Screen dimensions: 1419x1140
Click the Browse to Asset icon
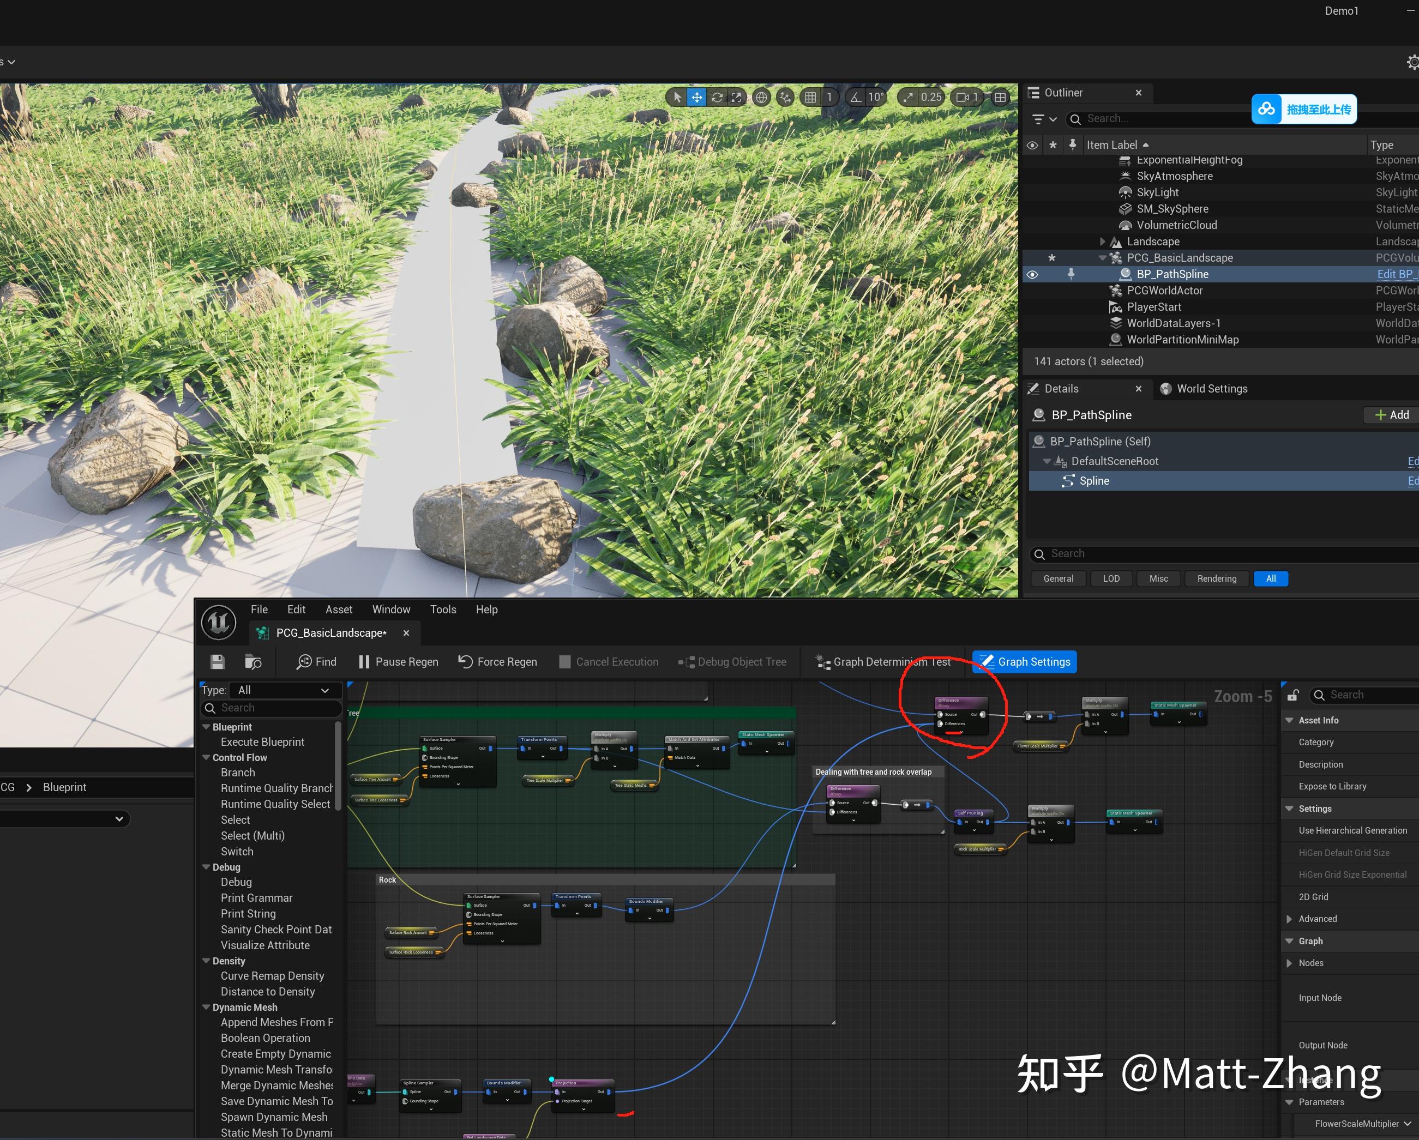pyautogui.click(x=254, y=662)
